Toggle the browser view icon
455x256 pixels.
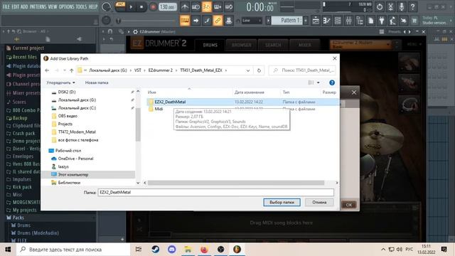point(360,21)
